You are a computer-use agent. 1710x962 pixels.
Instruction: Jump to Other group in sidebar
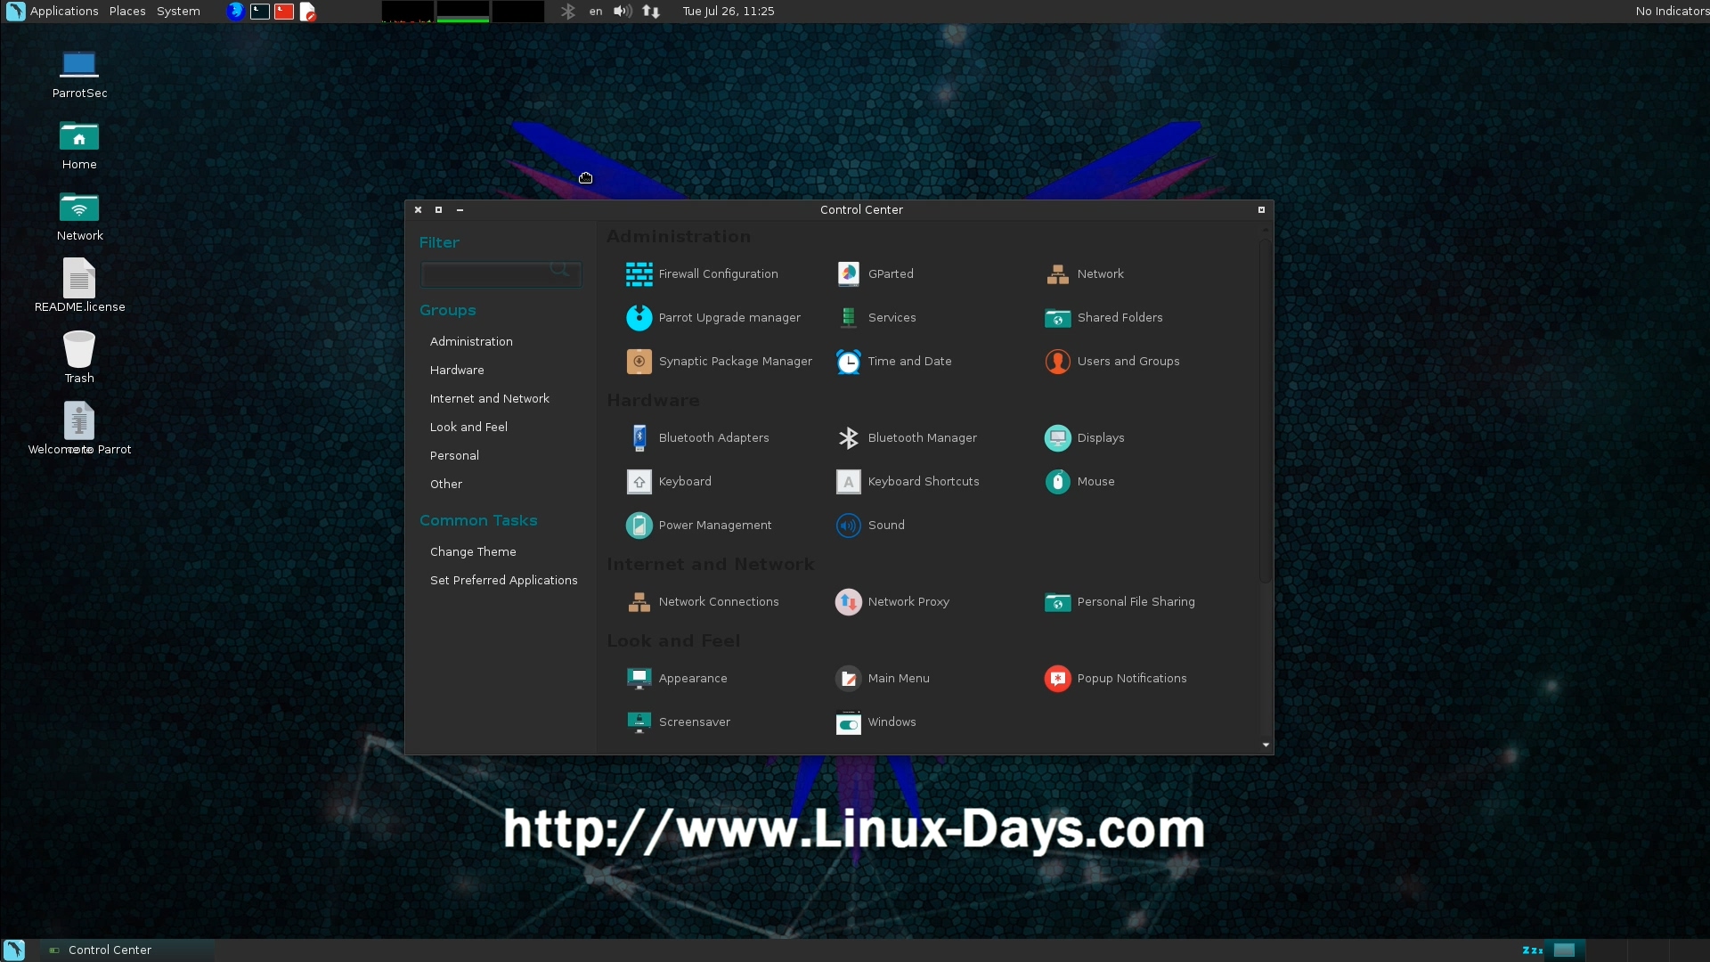(446, 484)
